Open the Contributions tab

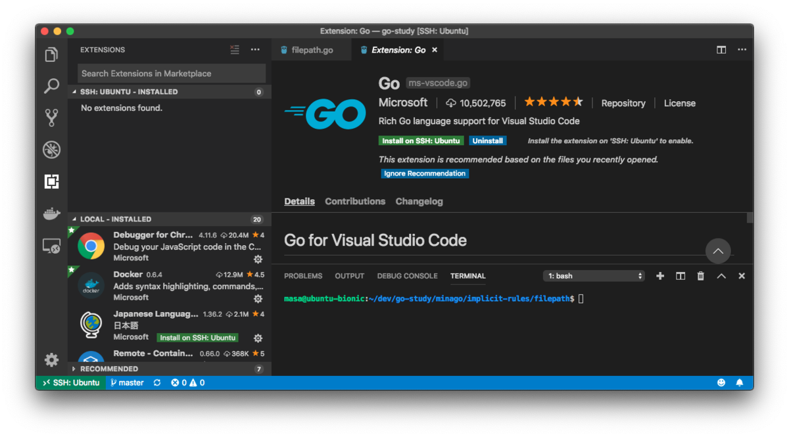[355, 202]
